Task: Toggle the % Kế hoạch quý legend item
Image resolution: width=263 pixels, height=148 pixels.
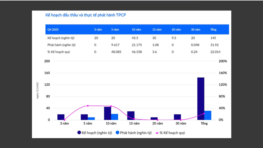Action: coord(170,133)
